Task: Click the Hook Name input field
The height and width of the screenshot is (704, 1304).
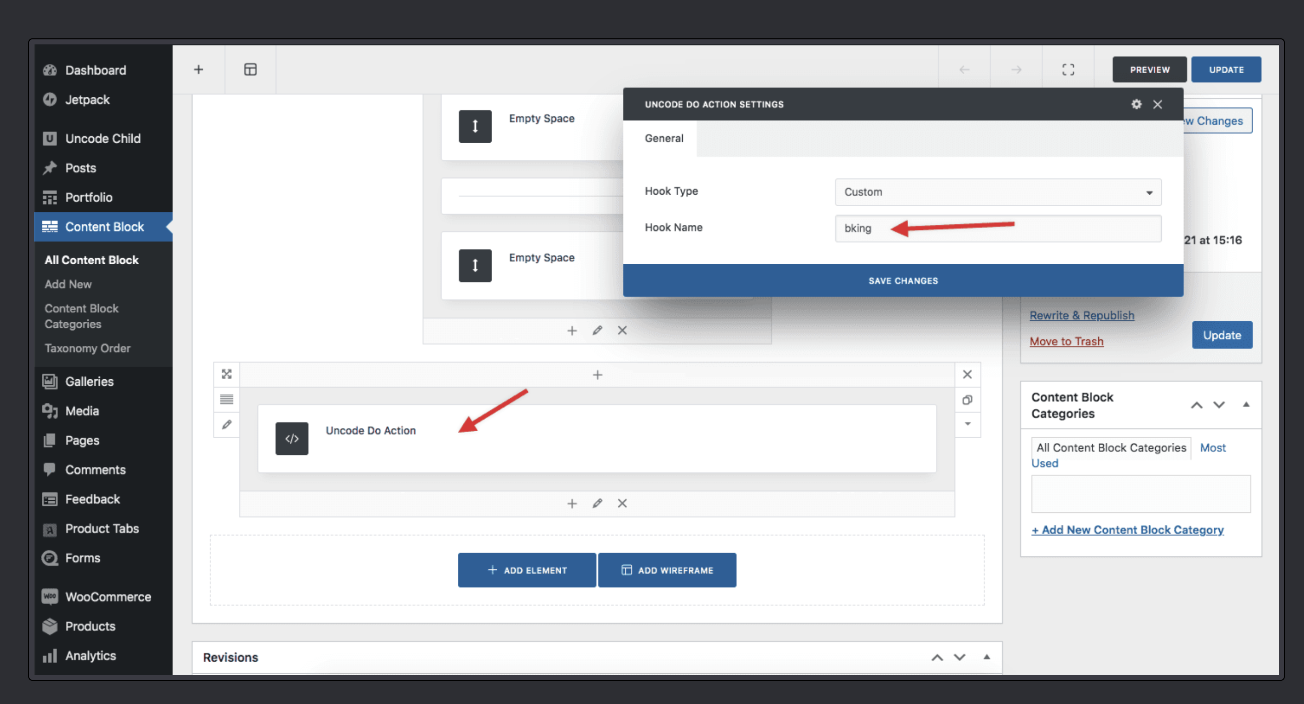Action: pos(998,228)
